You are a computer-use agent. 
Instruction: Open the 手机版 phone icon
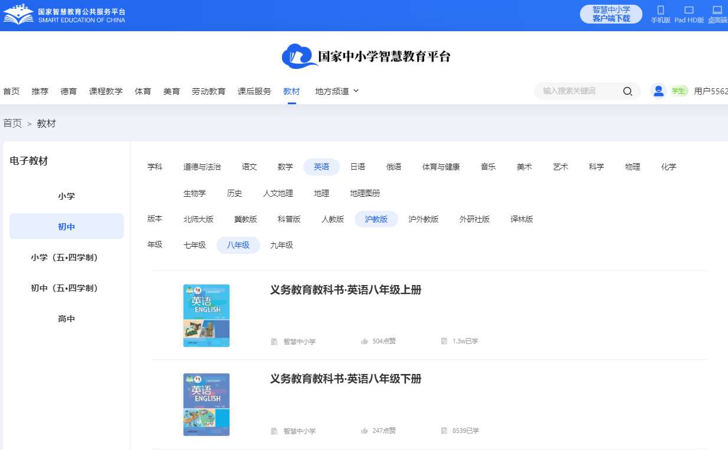661,10
